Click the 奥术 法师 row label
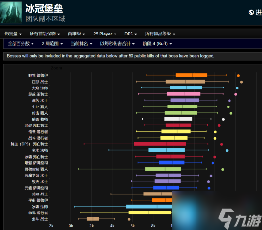The image size is (262, 230). tap(40, 150)
